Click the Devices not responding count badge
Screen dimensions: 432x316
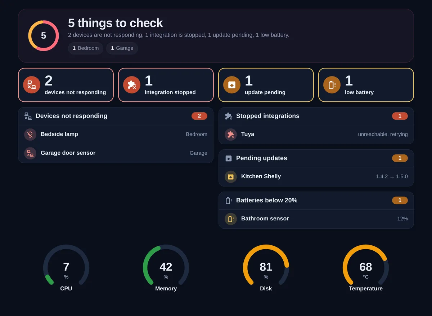click(199, 116)
